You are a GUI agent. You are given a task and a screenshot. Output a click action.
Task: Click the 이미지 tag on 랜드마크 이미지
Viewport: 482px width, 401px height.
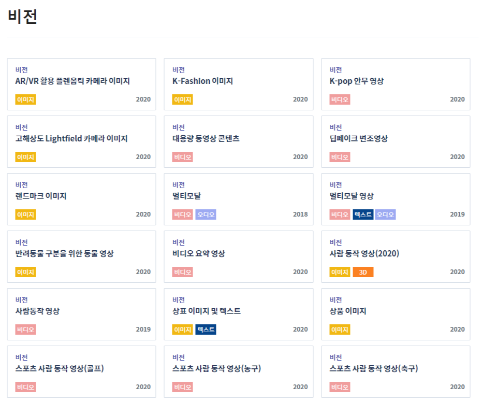point(25,214)
